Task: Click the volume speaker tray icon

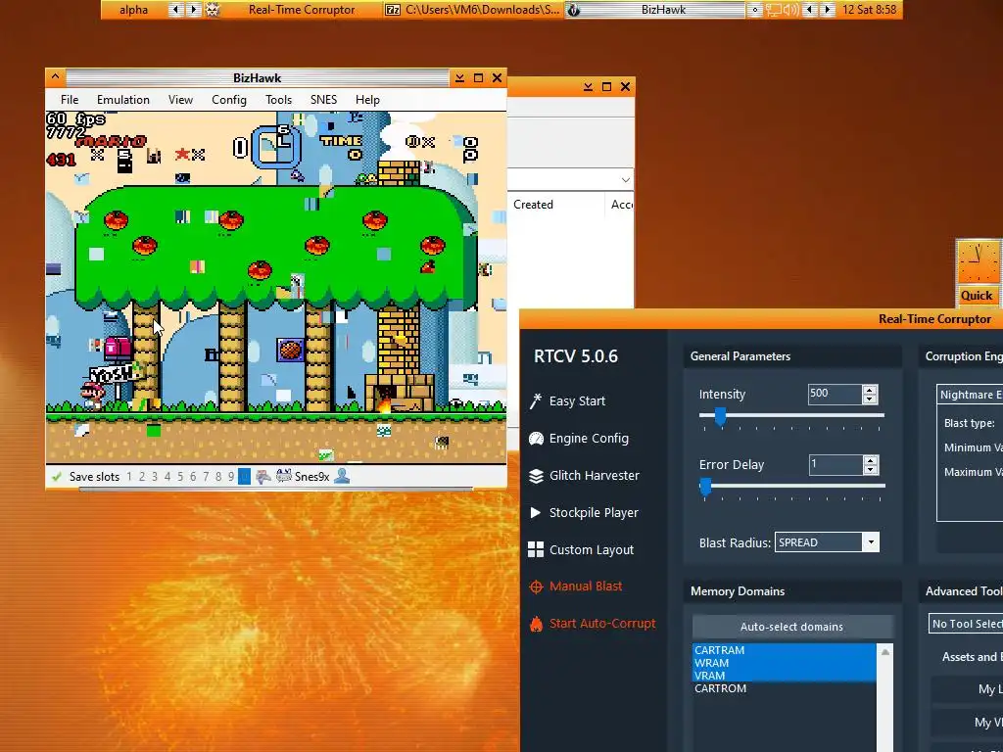Action: (x=790, y=10)
